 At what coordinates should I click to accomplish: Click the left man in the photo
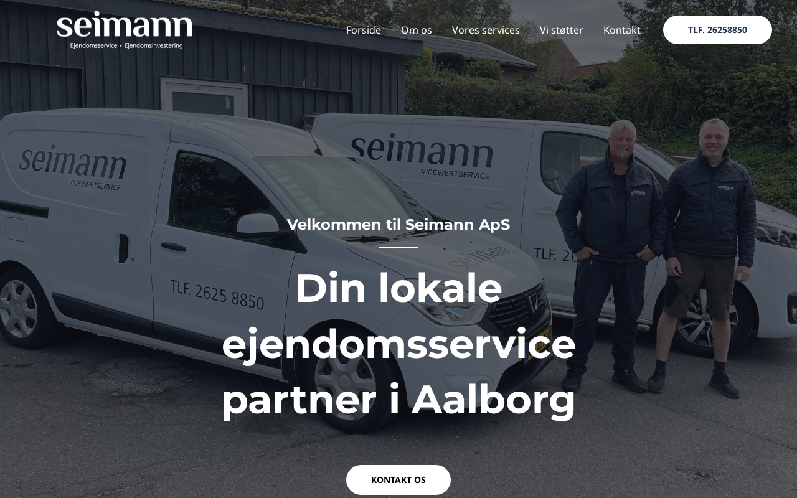[609, 256]
